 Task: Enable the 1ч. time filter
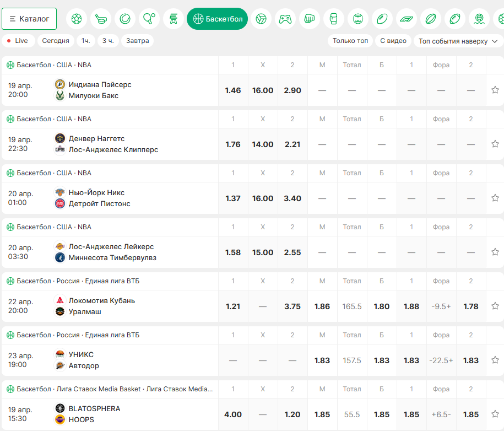pos(85,41)
